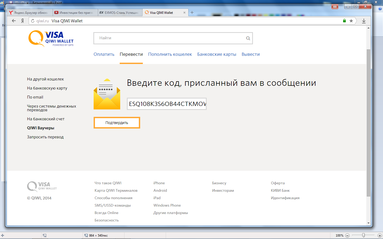Open Безопасность footer link
This screenshot has height=239, width=383.
click(107, 220)
